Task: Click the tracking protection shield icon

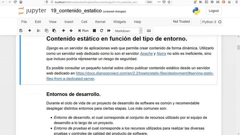Action: (x=47, y=2)
